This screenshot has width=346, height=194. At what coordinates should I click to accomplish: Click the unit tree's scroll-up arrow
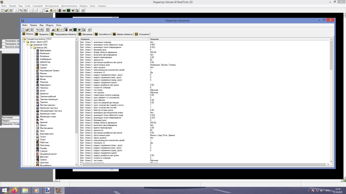pyautogui.click(x=77, y=39)
